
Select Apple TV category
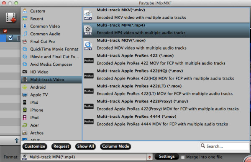coord(51,95)
